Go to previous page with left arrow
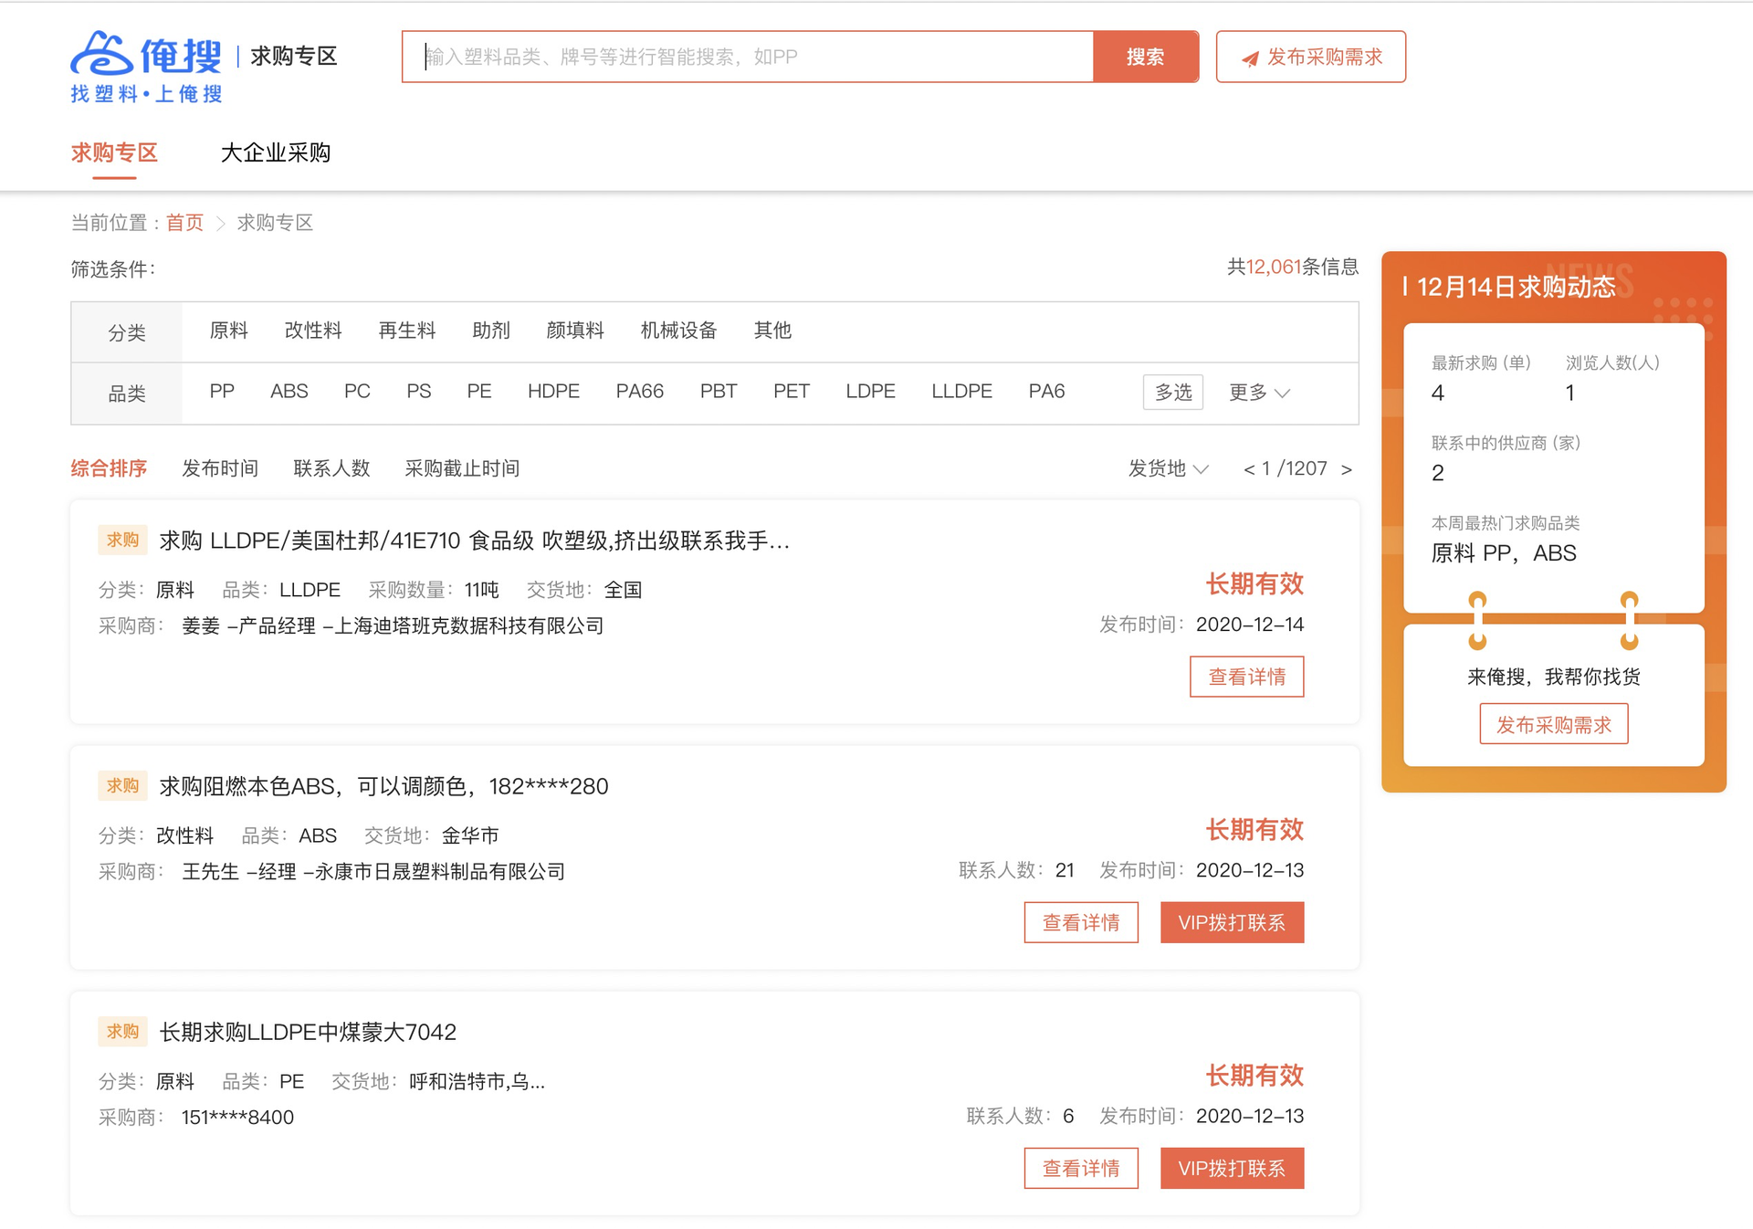 1248,469
